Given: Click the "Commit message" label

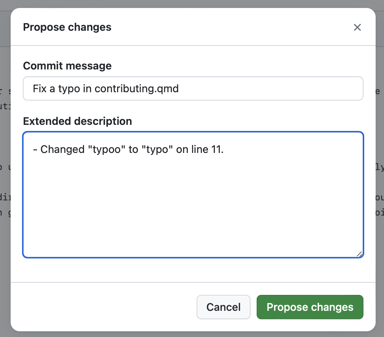Looking at the screenshot, I should coord(67,66).
